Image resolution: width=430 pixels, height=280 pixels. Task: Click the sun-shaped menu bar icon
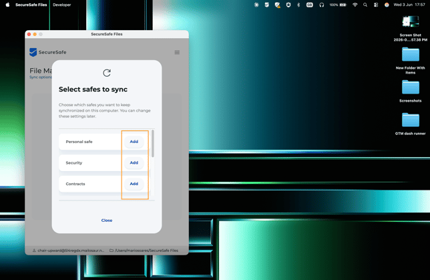256,5
